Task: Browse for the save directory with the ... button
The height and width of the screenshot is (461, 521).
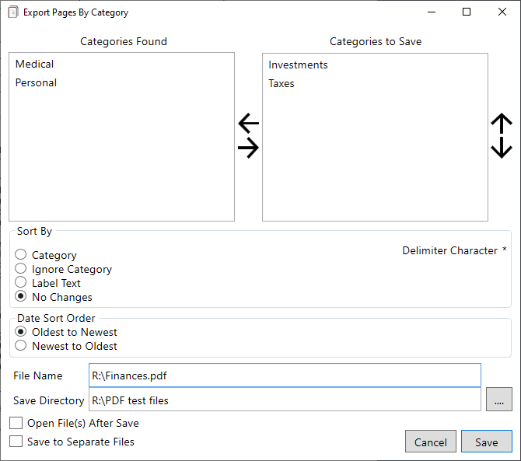Action: 498,400
